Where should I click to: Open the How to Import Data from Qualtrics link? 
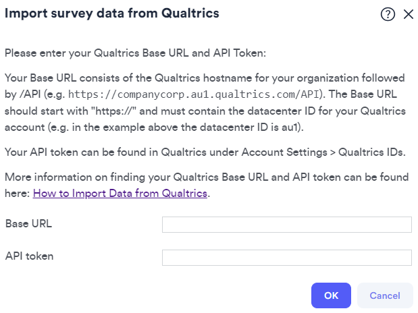click(120, 193)
